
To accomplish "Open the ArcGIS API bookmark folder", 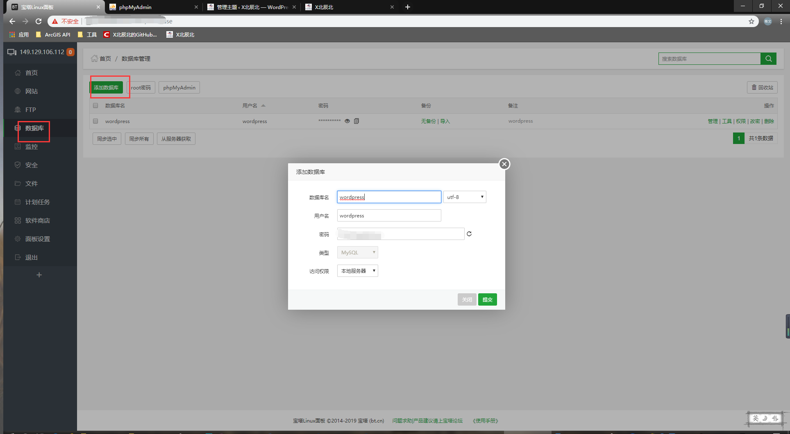I will [53, 34].
